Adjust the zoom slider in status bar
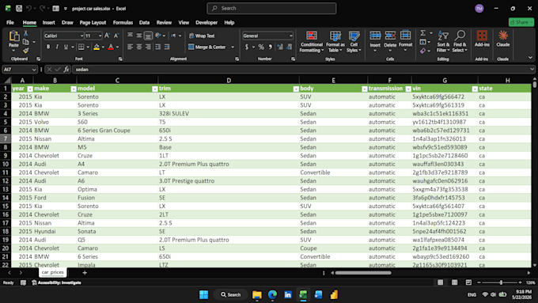Image resolution: width=538 pixels, height=303 pixels. tap(501, 282)
